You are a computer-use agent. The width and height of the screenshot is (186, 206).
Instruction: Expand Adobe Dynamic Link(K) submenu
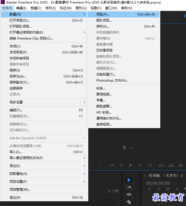(x=44, y=138)
